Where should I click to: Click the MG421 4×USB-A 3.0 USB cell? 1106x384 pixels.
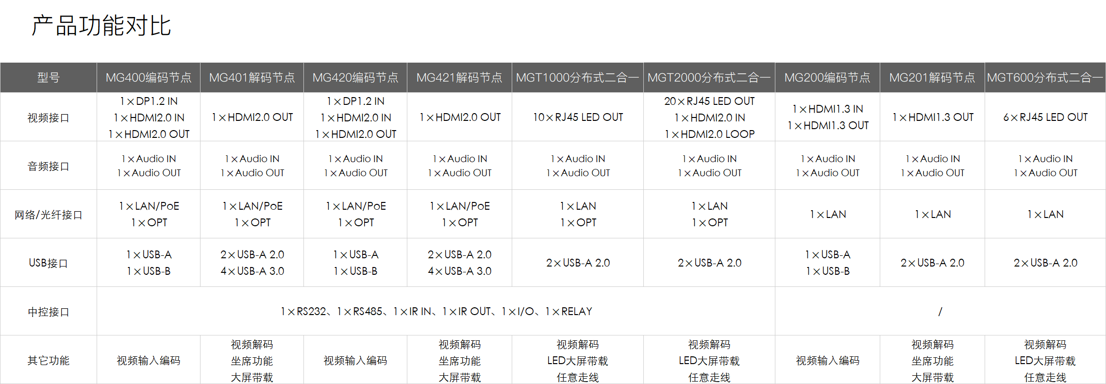459,263
